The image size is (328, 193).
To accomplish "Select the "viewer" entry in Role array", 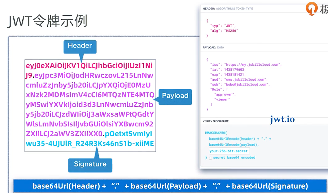I will 222,99.
